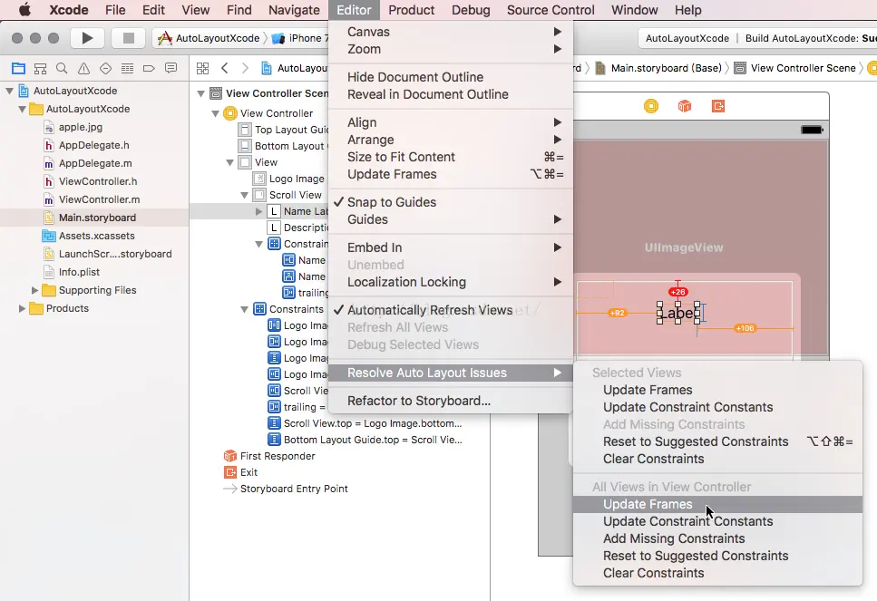Collapse the AutoLayoutXcode project root

[9, 91]
